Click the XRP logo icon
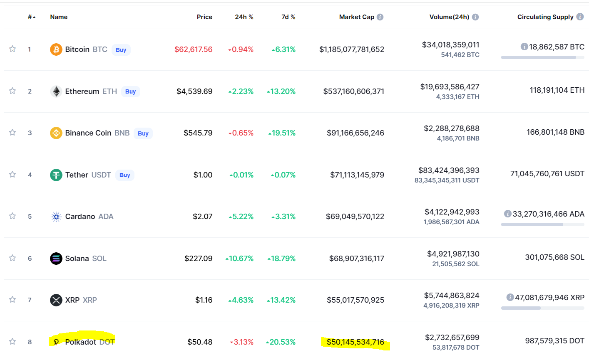The height and width of the screenshot is (360, 589). click(x=56, y=300)
